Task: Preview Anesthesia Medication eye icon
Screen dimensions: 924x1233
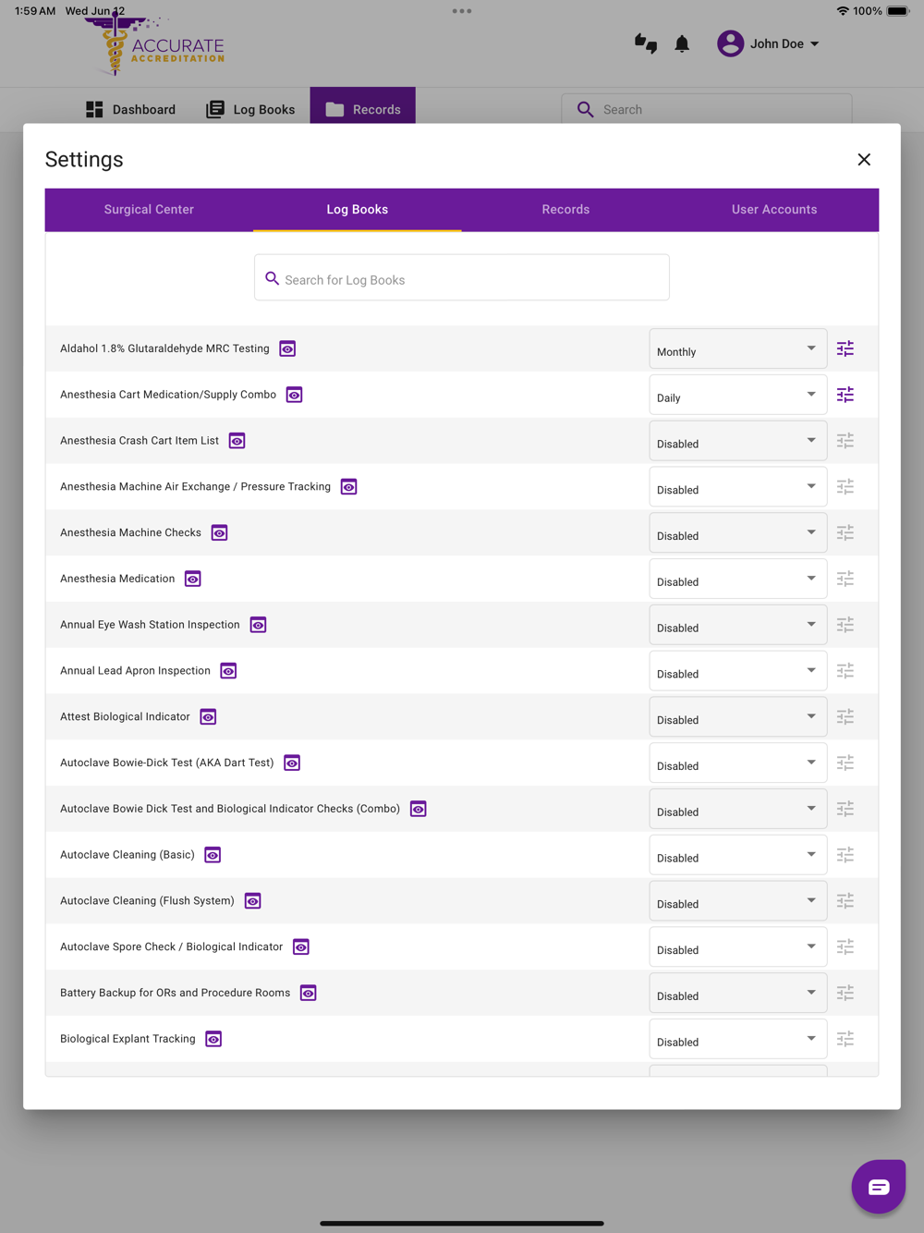Action: coord(192,579)
